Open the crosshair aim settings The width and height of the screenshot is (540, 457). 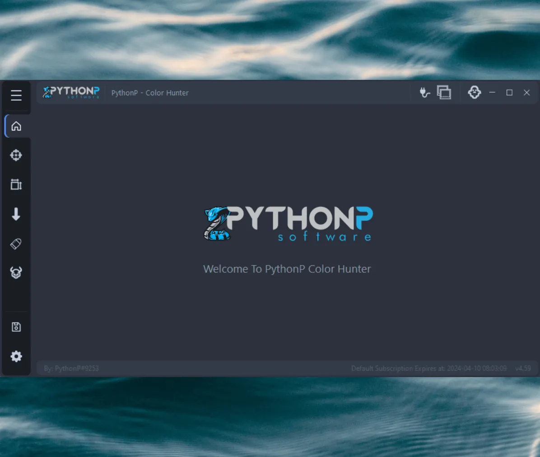(16, 155)
